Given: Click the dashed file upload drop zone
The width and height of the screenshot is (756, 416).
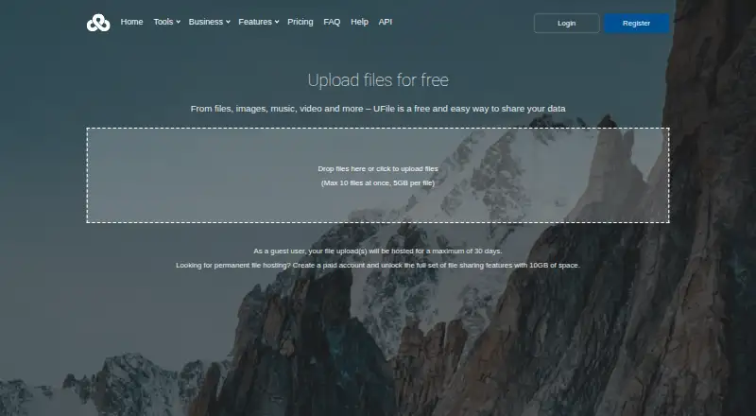Looking at the screenshot, I should tap(378, 175).
